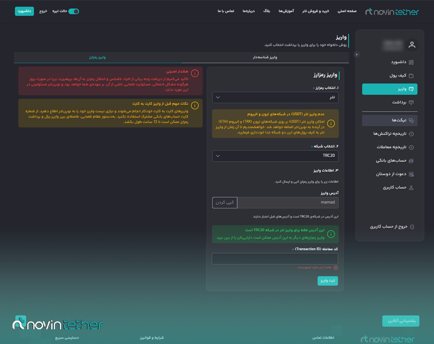Click chevron of the تتر dropdown
This screenshot has width=434, height=344.
point(218,97)
